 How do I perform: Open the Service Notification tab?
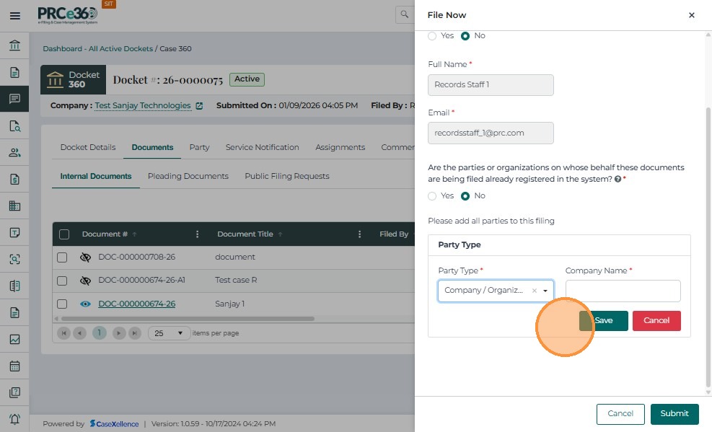[x=262, y=147]
